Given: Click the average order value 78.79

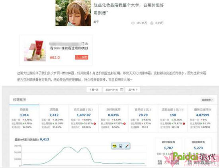Looking at the screenshot, I should [x=143, y=115].
